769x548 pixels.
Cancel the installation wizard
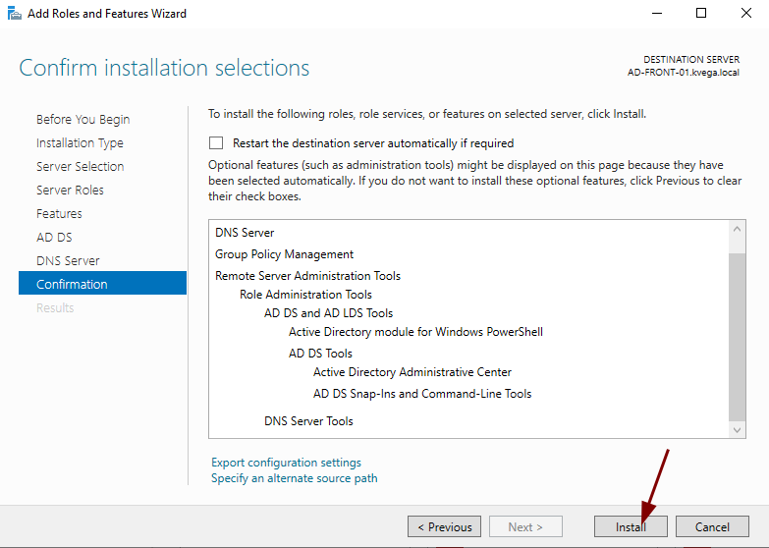712,527
